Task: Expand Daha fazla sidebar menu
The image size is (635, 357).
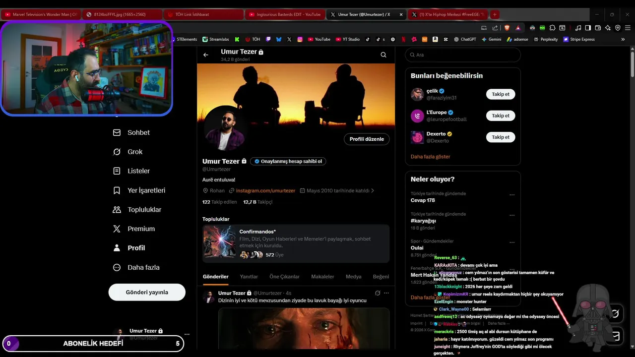Action: (136, 267)
